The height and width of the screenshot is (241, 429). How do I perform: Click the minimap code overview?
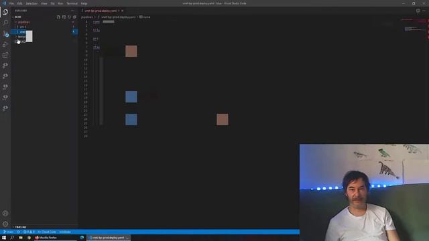click(x=414, y=29)
